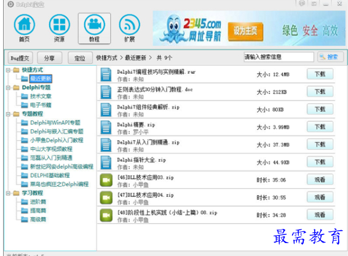348x256 pixels.
Task: Click document icon of Delphi7组件经典解析.zip
Action: [106, 110]
